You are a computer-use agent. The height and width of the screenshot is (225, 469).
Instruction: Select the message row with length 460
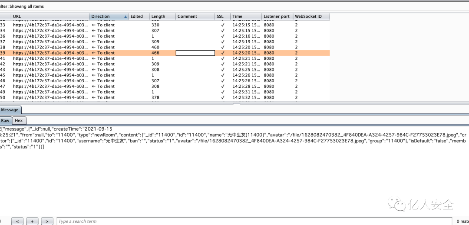(165, 48)
